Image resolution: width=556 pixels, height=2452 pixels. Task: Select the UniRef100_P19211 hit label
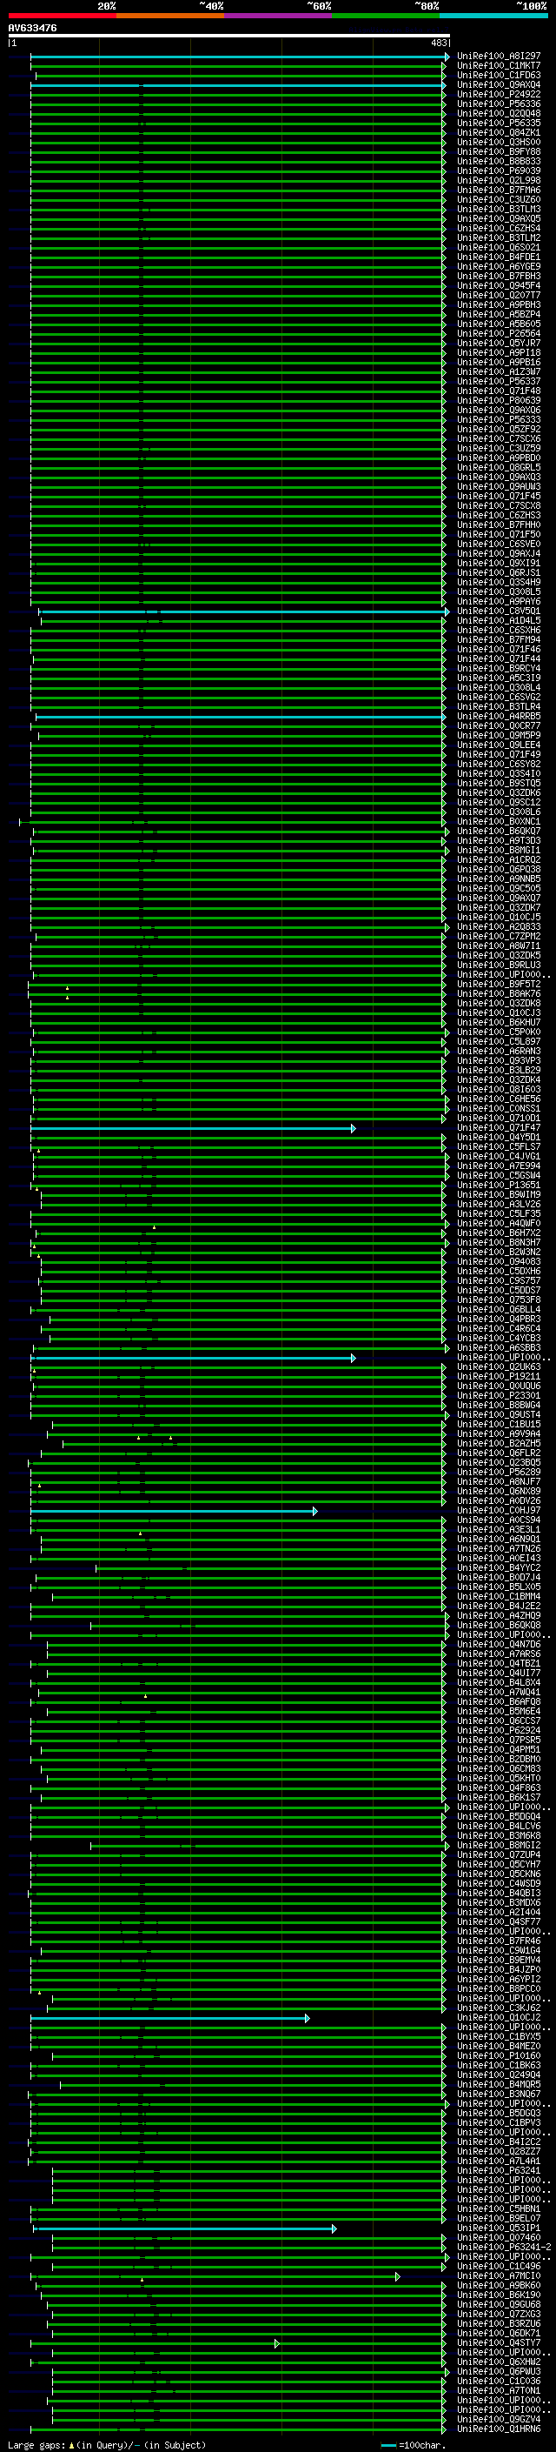coord(499,1376)
